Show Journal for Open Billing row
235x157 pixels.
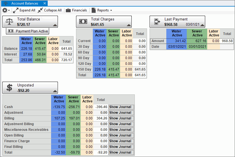pyautogui.click(x=121, y=135)
